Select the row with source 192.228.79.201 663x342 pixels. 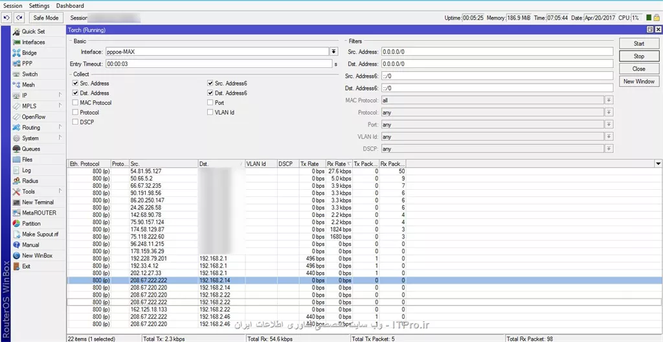[365, 258]
